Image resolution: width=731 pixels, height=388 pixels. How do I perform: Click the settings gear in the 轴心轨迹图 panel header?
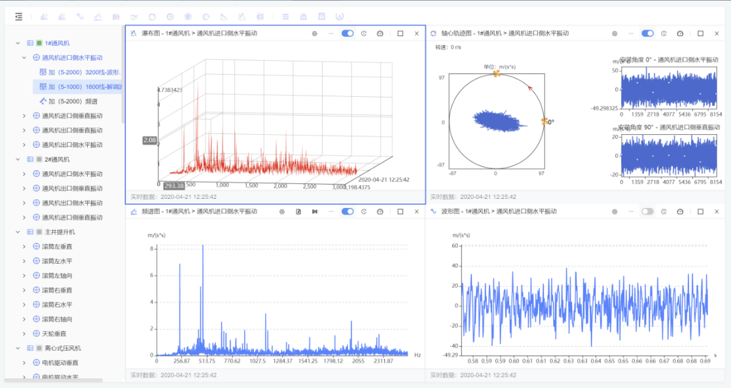coord(615,33)
